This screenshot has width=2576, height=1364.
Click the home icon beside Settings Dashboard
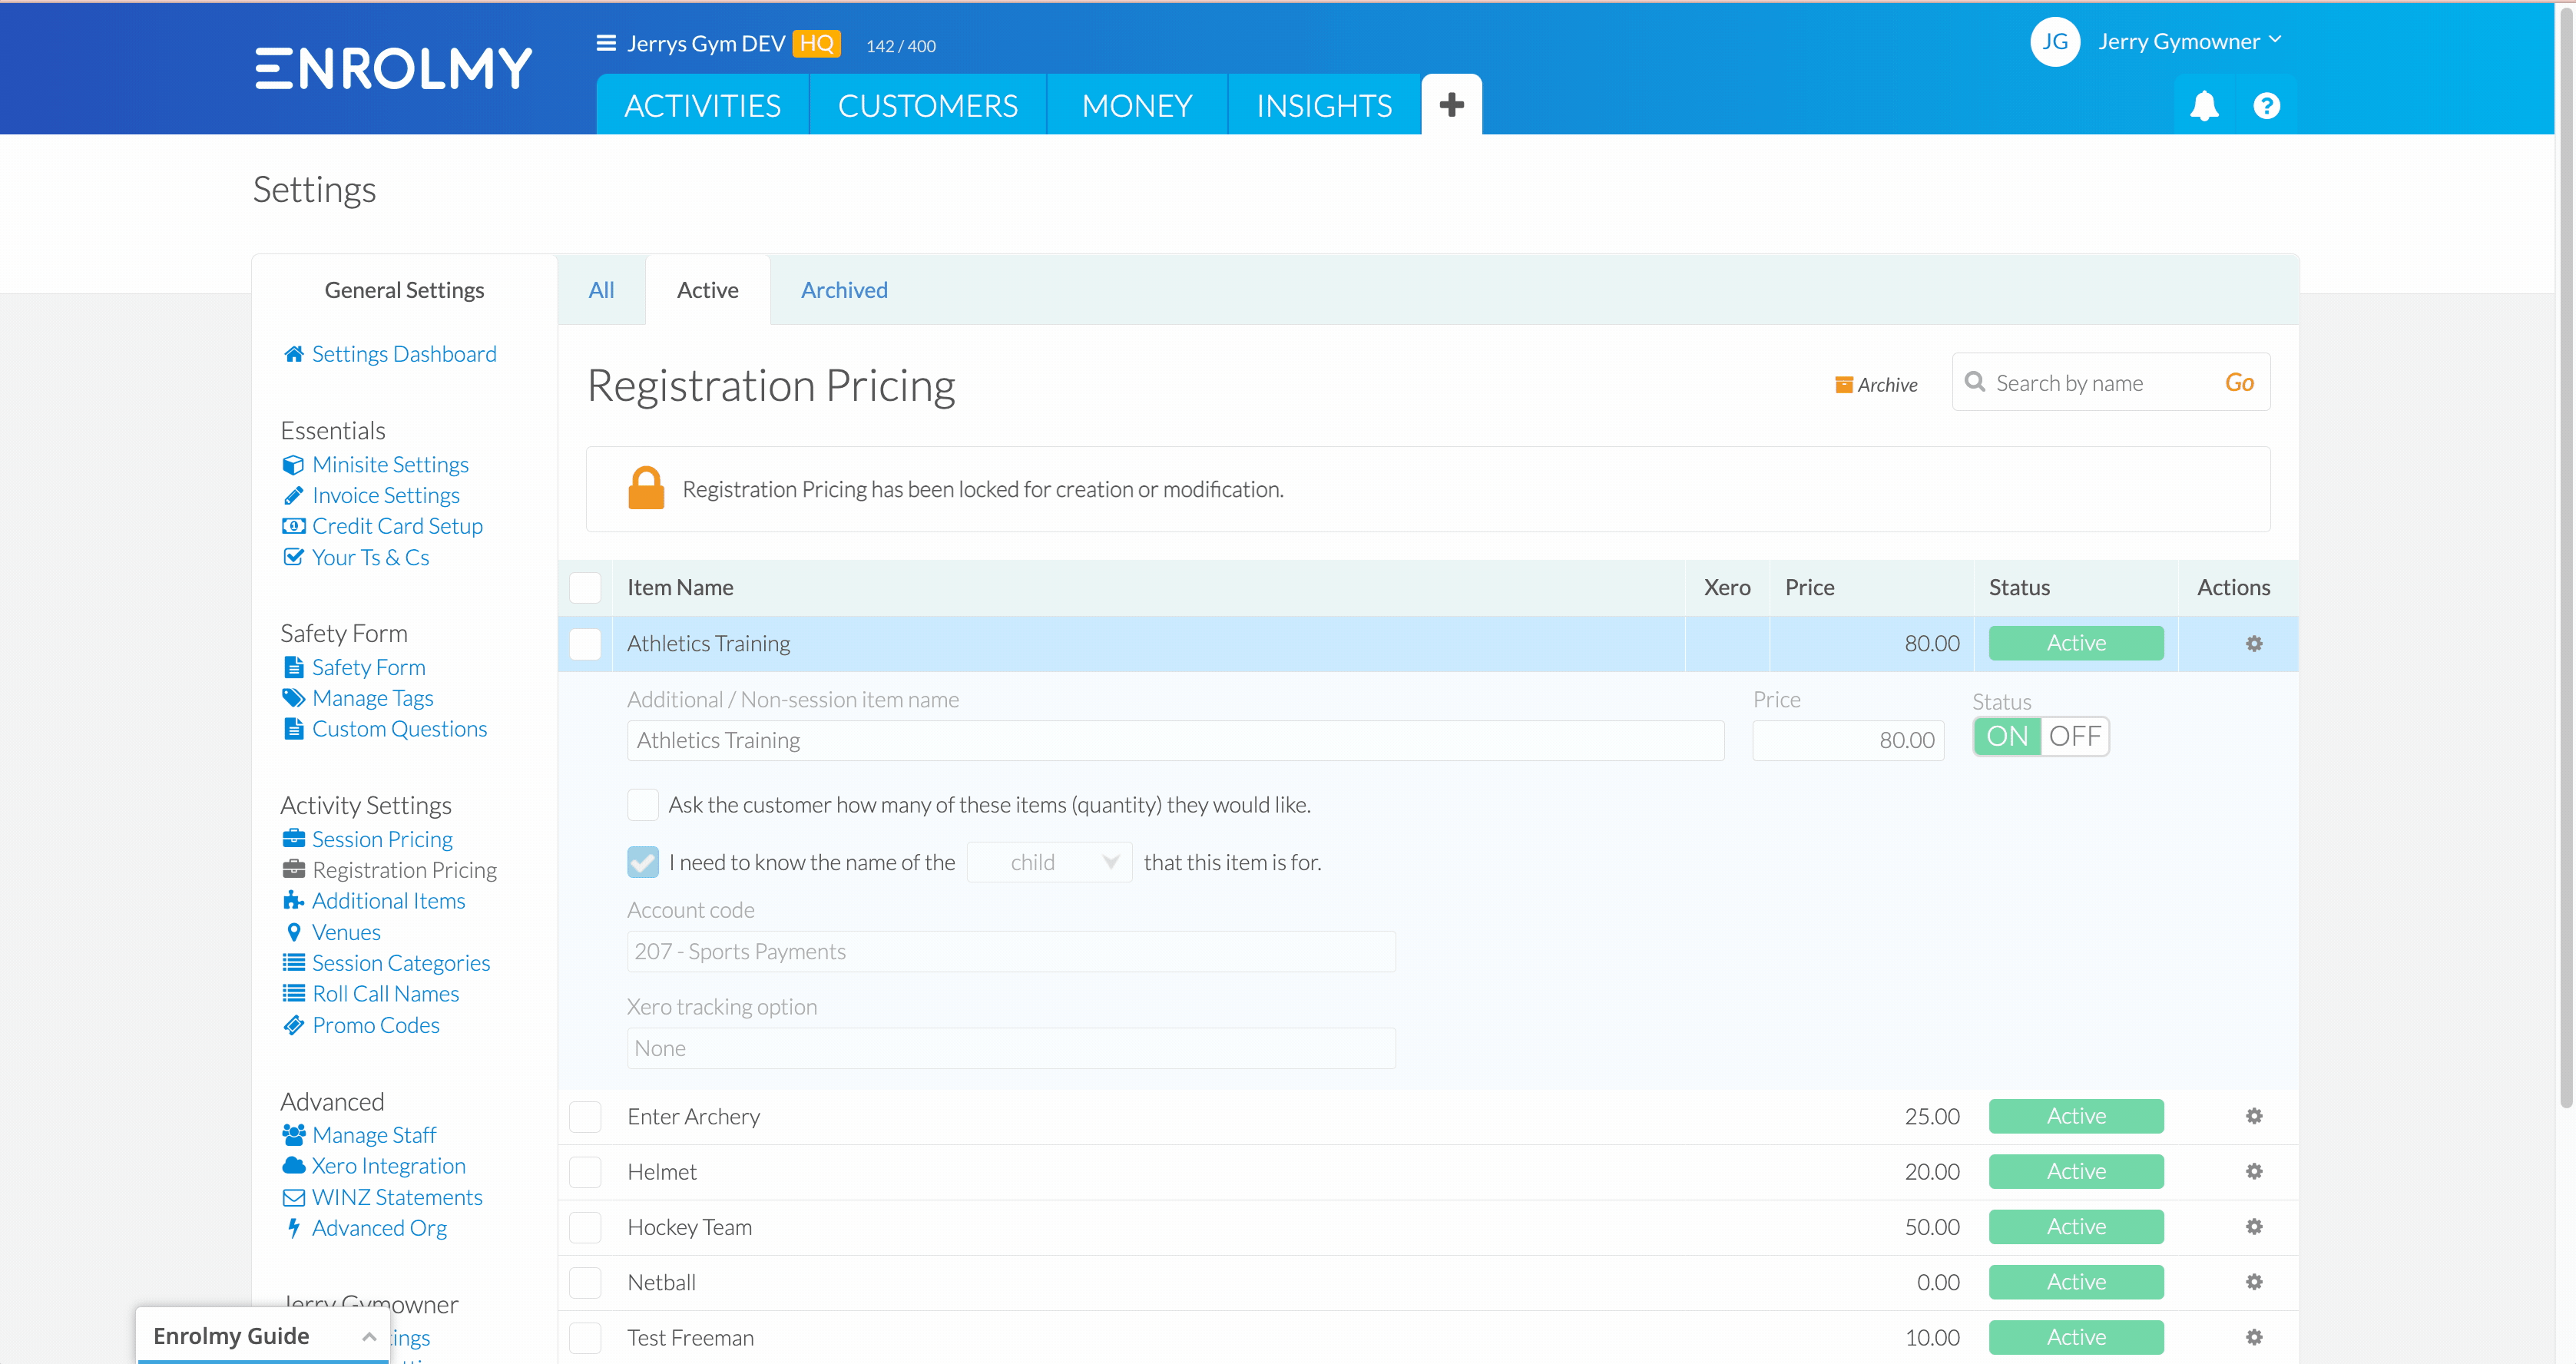point(293,354)
